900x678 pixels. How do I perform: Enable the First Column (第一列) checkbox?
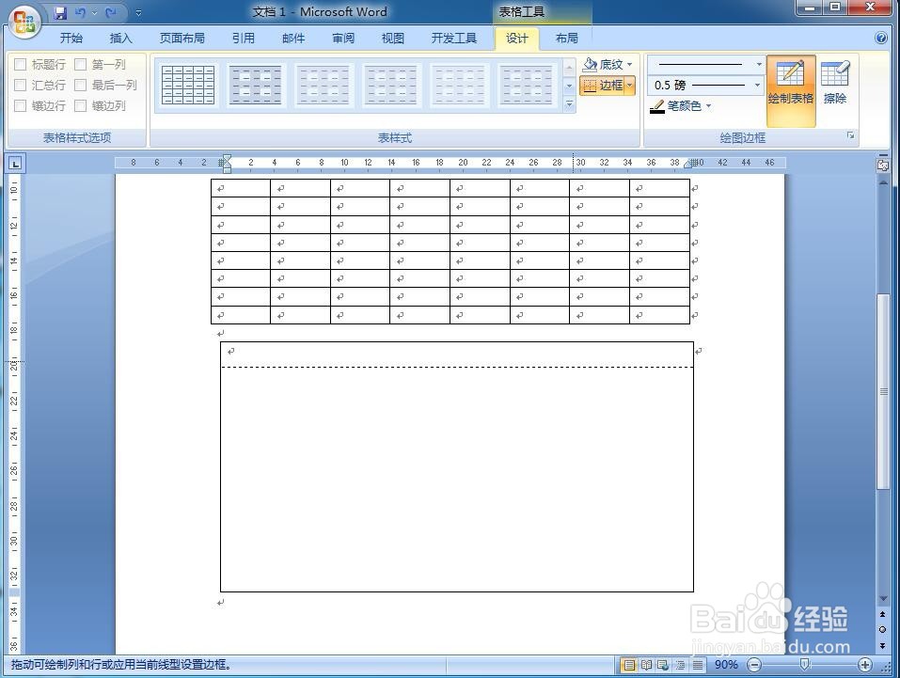(x=82, y=64)
